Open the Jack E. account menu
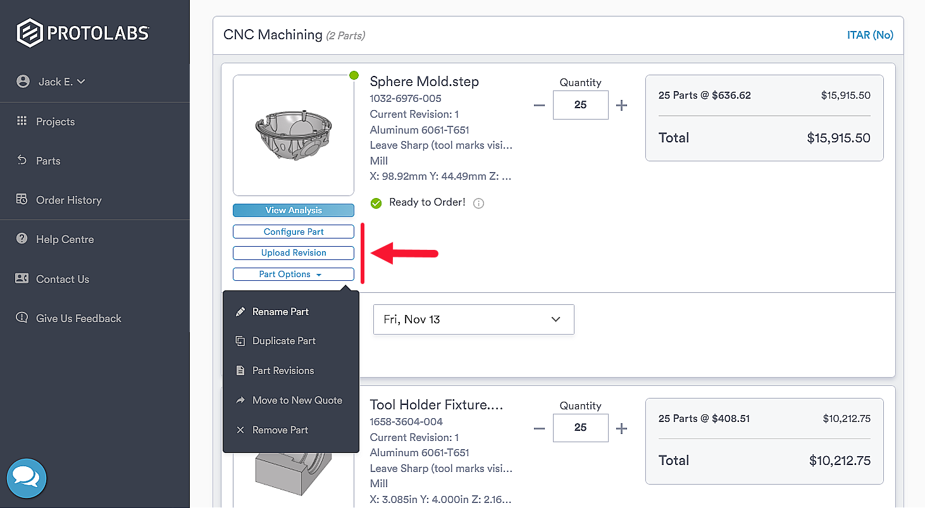Image resolution: width=925 pixels, height=508 pixels. [x=61, y=82]
